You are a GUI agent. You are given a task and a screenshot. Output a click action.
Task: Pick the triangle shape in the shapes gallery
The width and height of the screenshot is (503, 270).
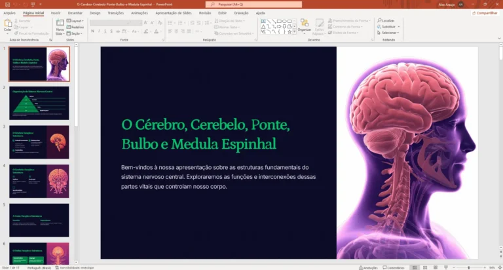pyautogui.click(x=263, y=27)
